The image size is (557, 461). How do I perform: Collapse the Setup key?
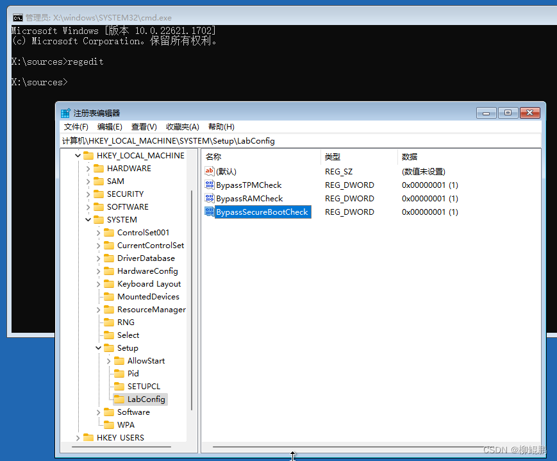[x=98, y=348]
